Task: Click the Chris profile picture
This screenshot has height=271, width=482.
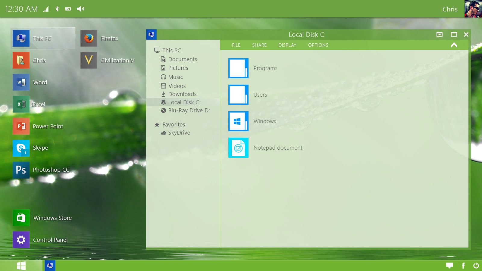Action: coord(473,9)
